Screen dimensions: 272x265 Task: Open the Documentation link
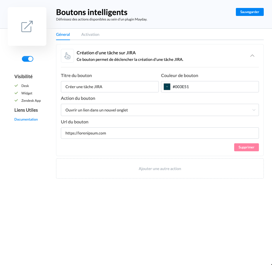(x=26, y=119)
